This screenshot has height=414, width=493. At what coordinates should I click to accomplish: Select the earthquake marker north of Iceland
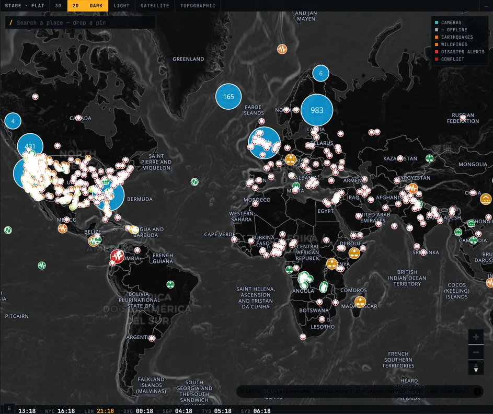[x=282, y=49]
